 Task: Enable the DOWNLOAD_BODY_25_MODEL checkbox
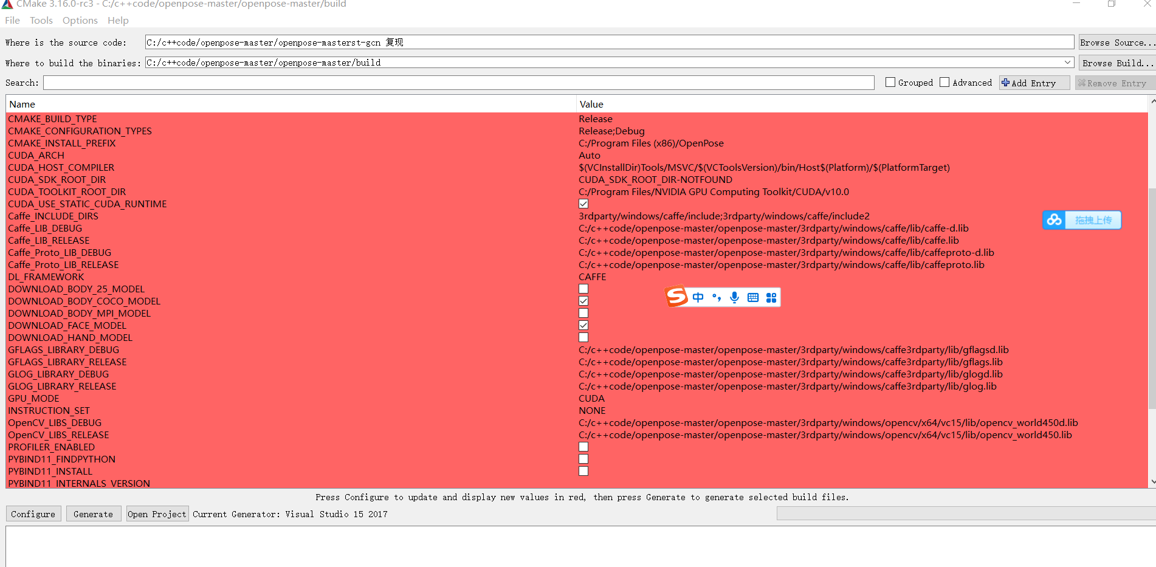click(583, 289)
